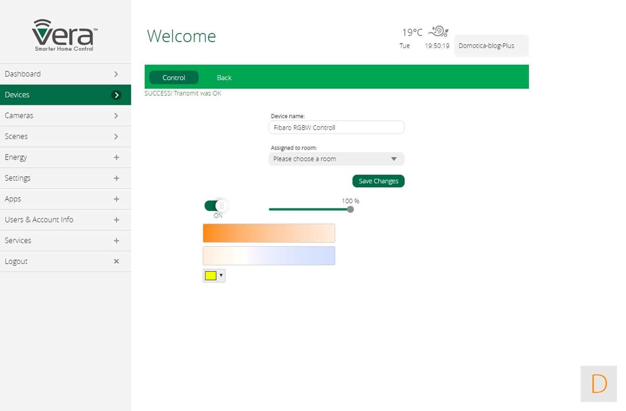
Task: Click the Dashboard arrow icon
Action: click(x=116, y=74)
